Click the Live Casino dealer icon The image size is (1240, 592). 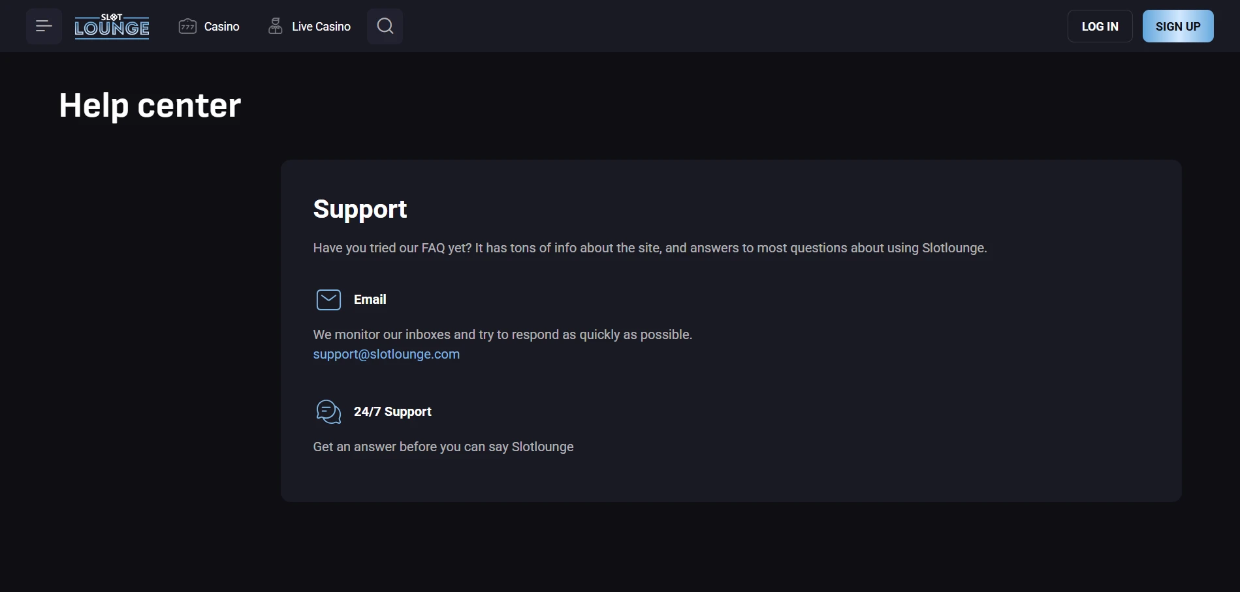point(276,26)
